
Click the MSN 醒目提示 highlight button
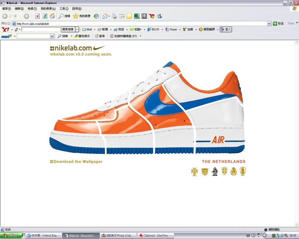coord(82,36)
